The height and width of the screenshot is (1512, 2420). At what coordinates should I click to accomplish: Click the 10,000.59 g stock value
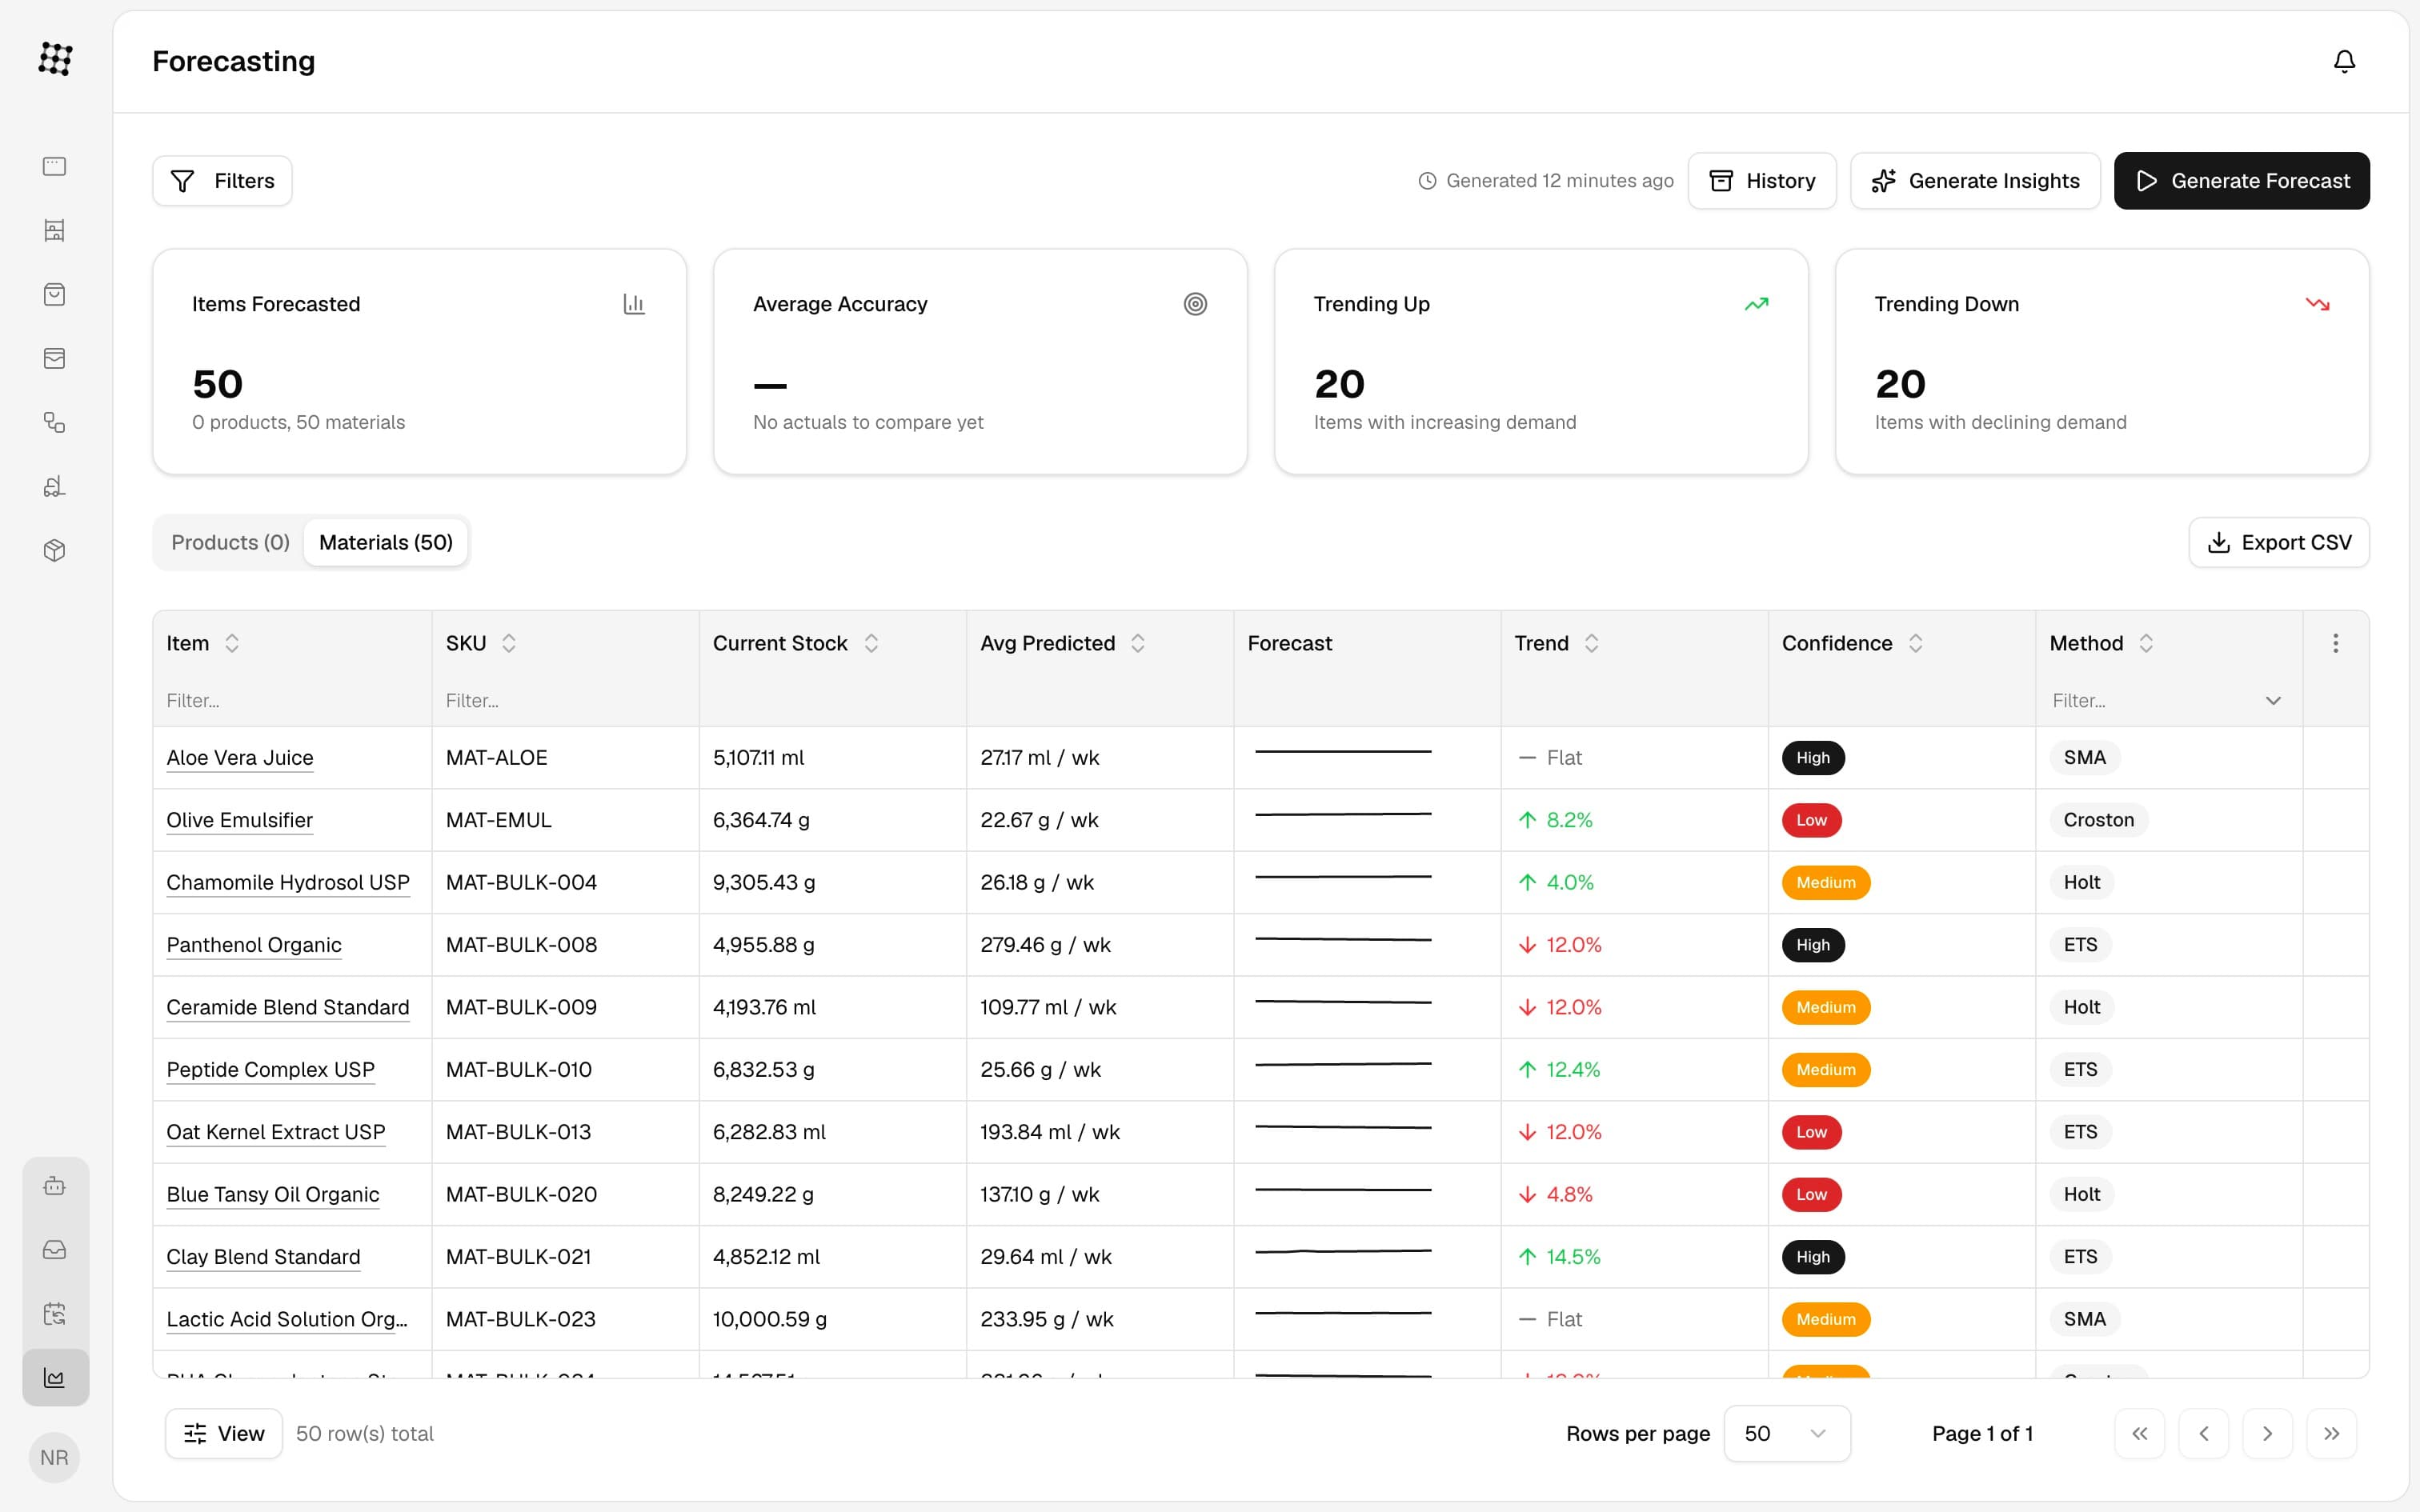(770, 1319)
